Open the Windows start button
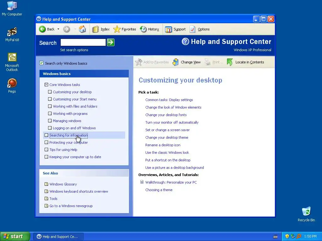This screenshot has width=322, height=241. click(x=15, y=237)
